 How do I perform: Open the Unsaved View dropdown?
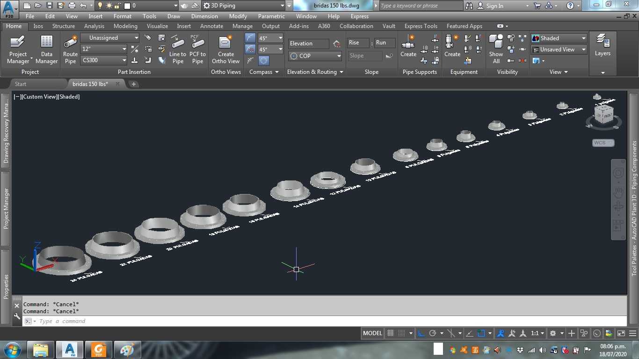click(x=559, y=50)
